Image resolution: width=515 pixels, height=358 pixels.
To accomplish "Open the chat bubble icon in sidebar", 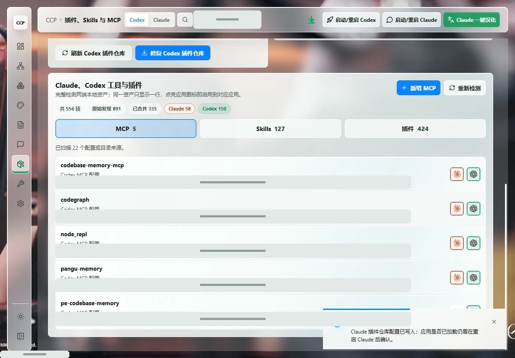I will pyautogui.click(x=21, y=144).
